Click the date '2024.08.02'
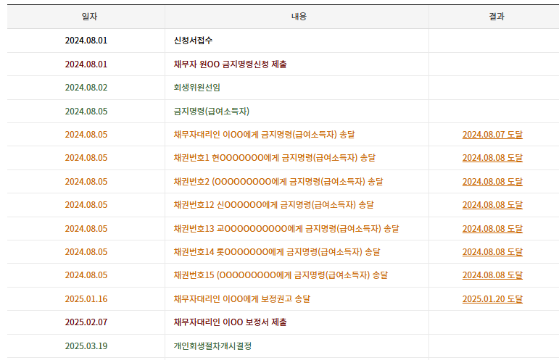The width and height of the screenshot is (559, 360). 86,87
